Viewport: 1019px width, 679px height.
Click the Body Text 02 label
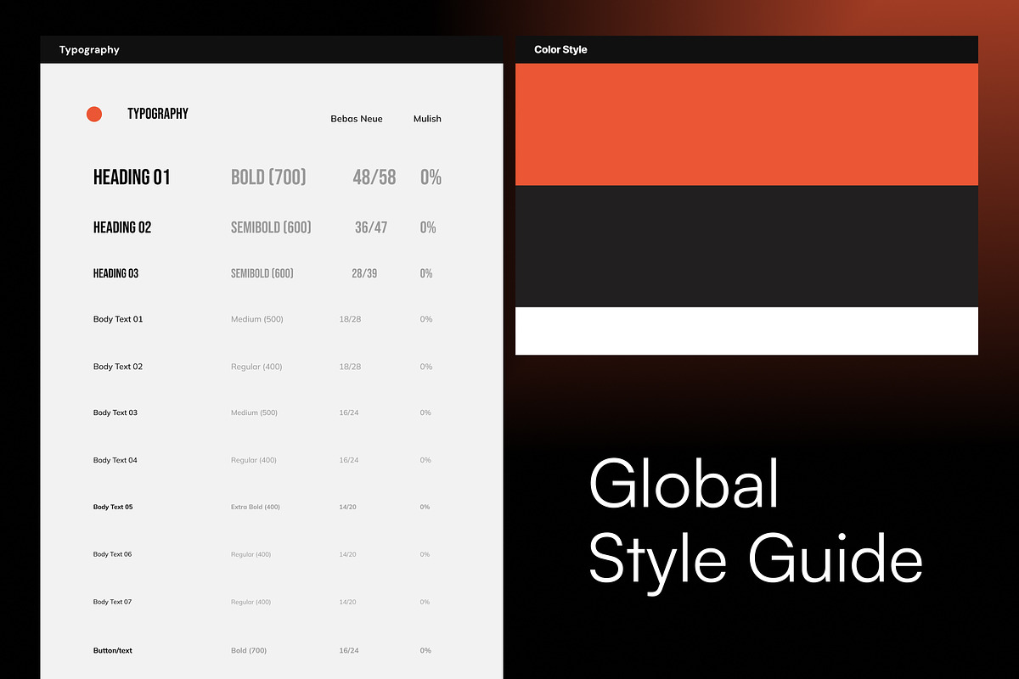click(118, 367)
